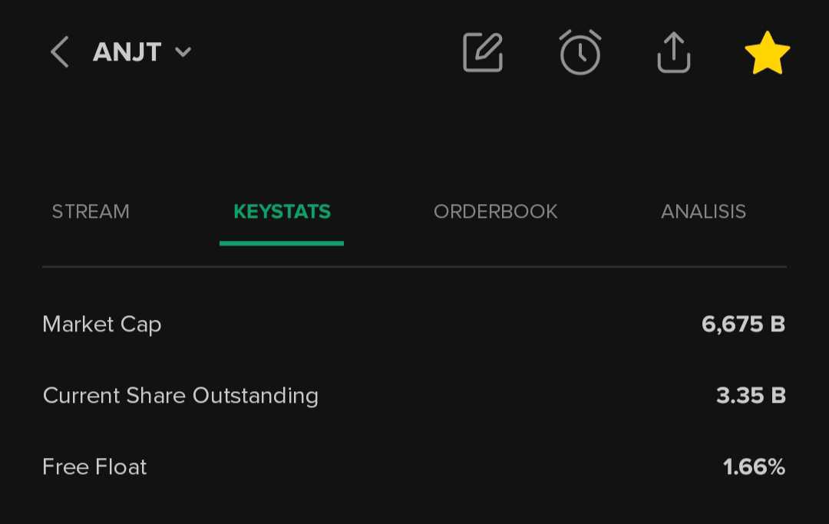Screen dimensions: 829x524
Task: Tap the Market Cap label
Action: tap(102, 325)
